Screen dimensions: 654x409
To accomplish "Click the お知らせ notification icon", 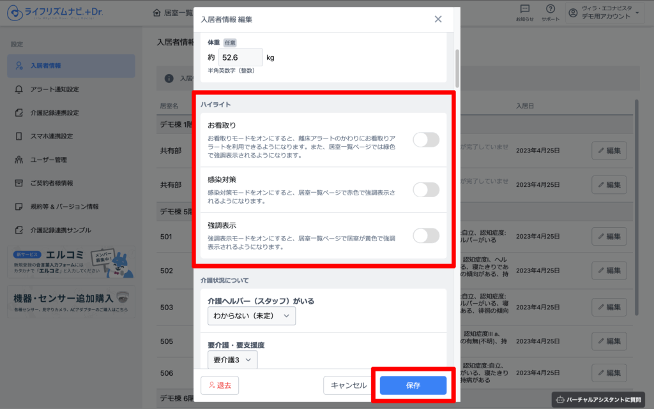I will [x=524, y=9].
